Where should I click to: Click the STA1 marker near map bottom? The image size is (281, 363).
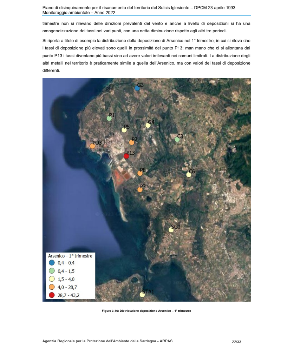(142, 295)
